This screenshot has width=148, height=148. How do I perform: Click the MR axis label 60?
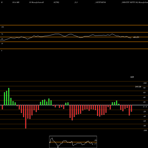click(144, 93)
